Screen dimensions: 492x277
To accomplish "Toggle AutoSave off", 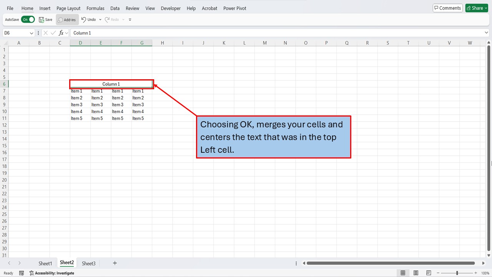I will point(28,19).
